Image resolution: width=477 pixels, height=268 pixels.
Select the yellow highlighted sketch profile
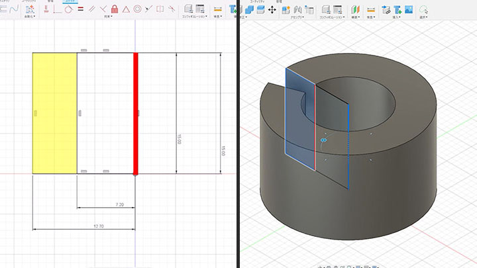(x=55, y=113)
